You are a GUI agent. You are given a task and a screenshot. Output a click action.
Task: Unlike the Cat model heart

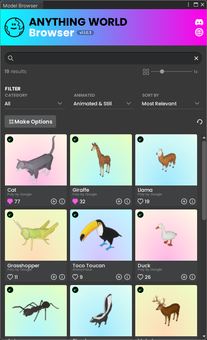[10, 202]
